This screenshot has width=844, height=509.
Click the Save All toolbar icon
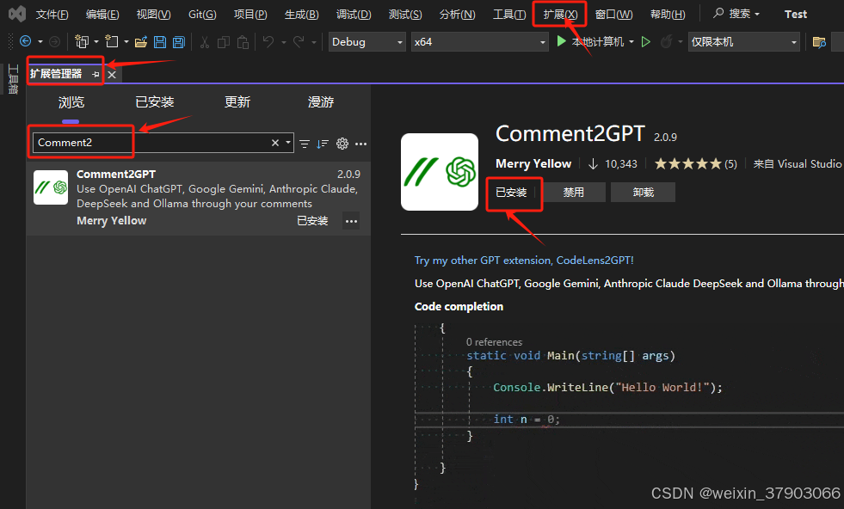(178, 41)
